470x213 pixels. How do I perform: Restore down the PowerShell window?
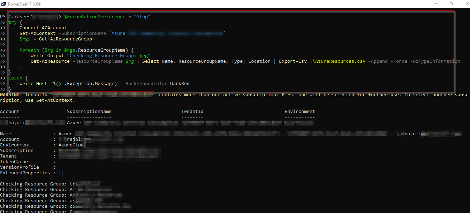click(452, 3)
